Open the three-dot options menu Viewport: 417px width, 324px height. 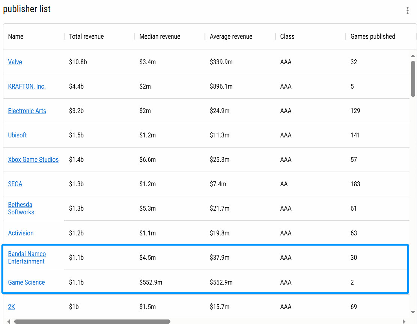click(x=407, y=11)
